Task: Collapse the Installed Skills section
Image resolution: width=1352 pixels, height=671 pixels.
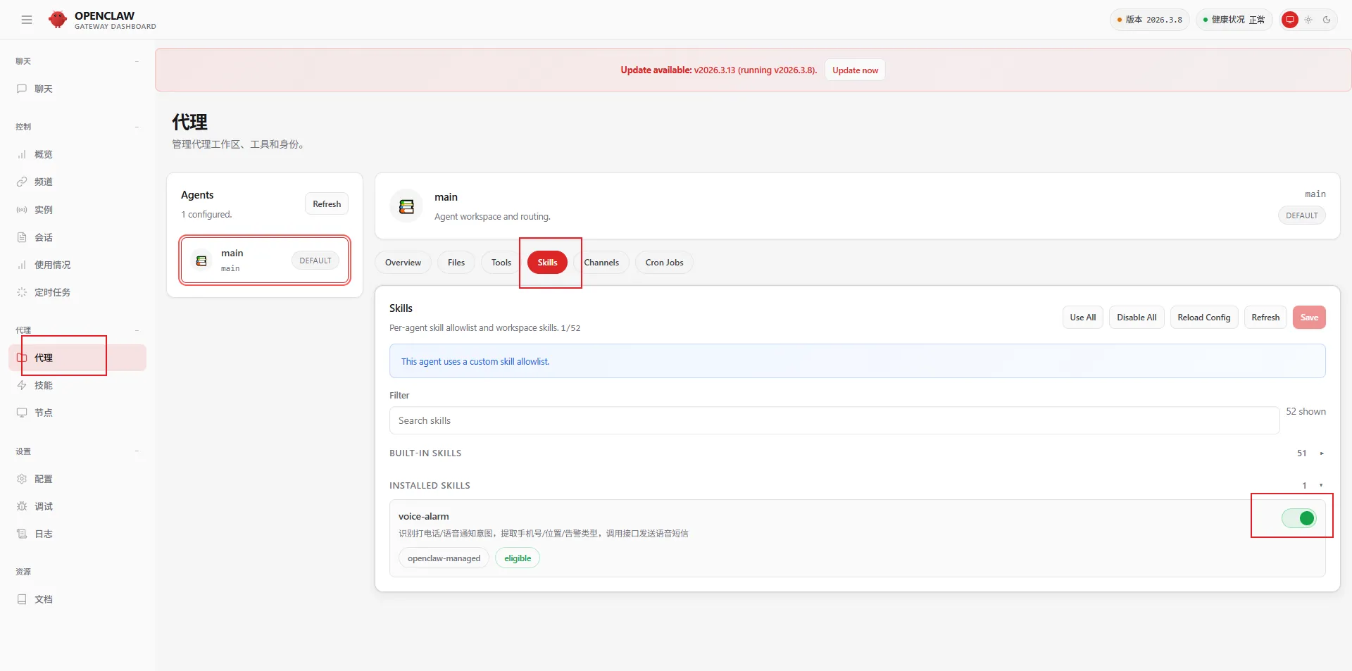Action: [x=1320, y=485]
